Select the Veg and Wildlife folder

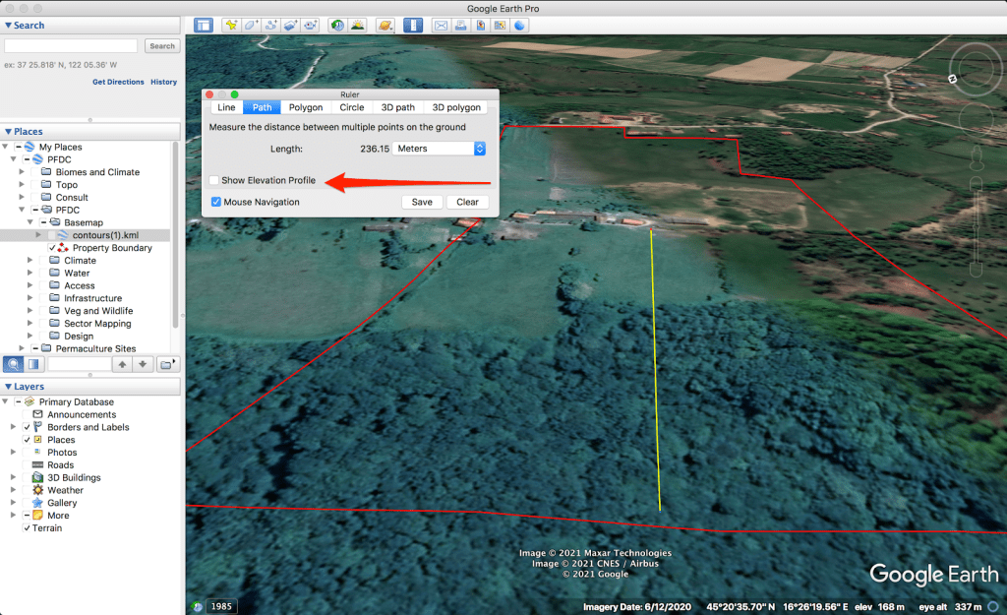pos(98,311)
